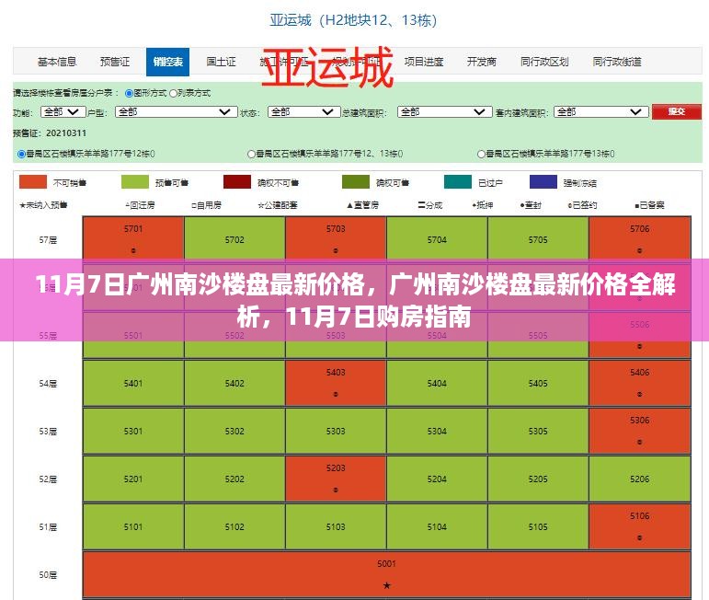
Task: Click the 确权可售 legend color swatch
Action: coord(356,182)
